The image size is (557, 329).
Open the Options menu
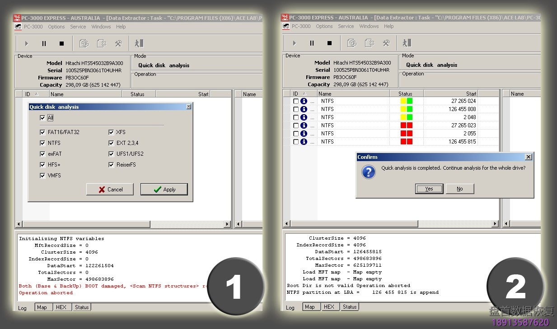coord(56,27)
